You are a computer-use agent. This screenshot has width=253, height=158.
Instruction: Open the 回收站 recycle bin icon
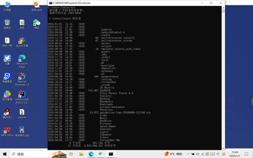7,24
